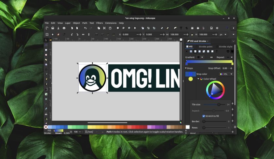Click the Undo arrow icon
274x159 pixels.
pyautogui.click(x=85, y=28)
